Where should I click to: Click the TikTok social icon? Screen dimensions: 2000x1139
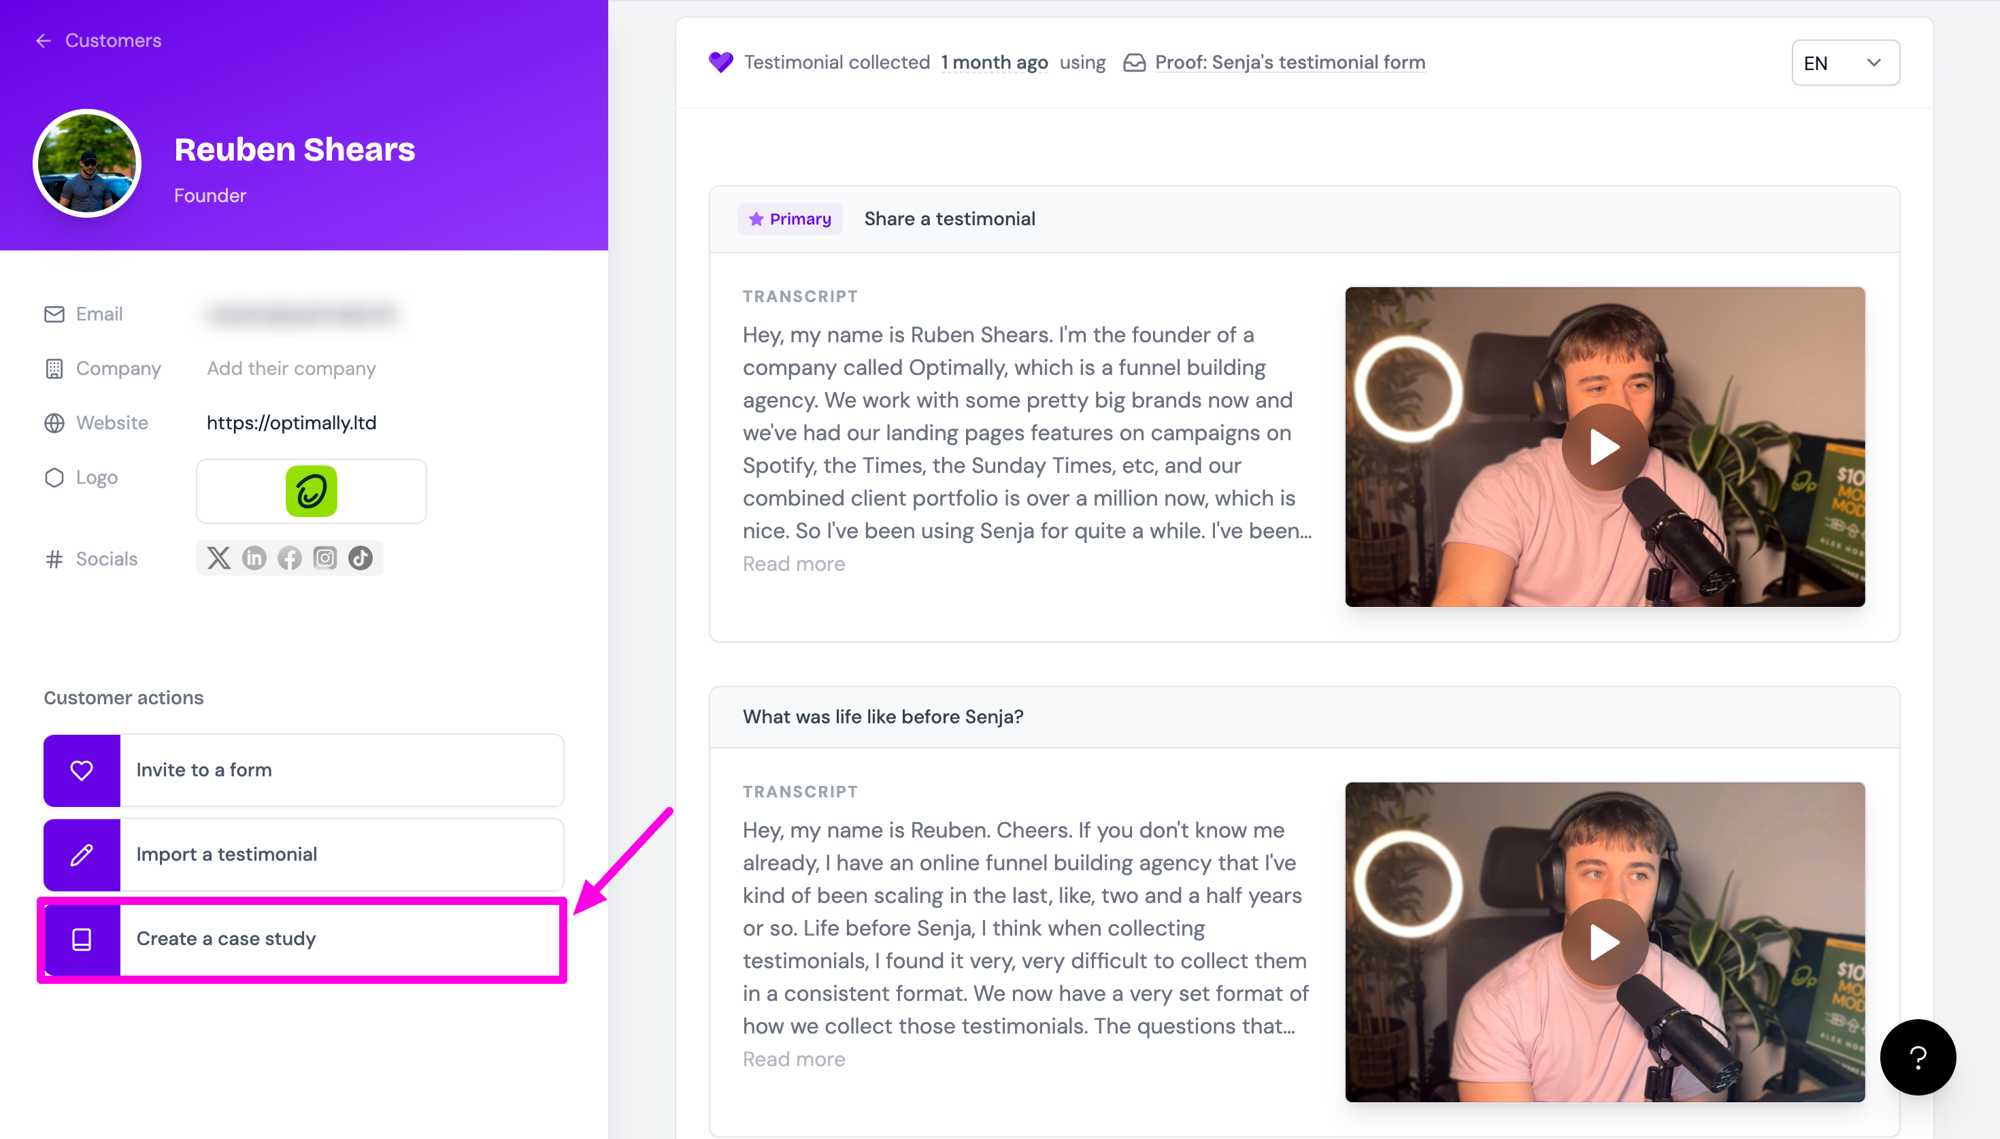tap(361, 558)
